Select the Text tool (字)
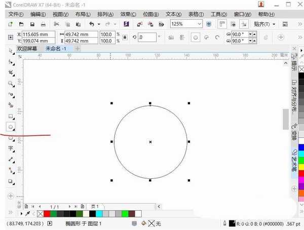304x230 pixels. (11, 149)
